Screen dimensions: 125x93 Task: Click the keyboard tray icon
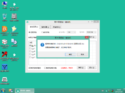(102, 91)
